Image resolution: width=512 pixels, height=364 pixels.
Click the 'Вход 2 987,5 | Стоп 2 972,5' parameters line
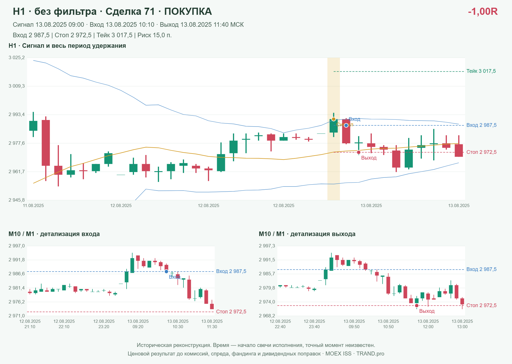pyautogui.click(x=92, y=35)
